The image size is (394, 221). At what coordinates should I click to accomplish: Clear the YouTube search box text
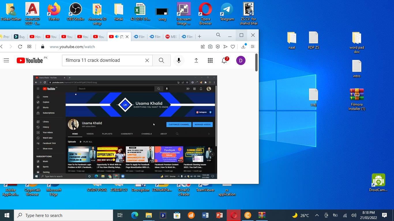pos(147,60)
